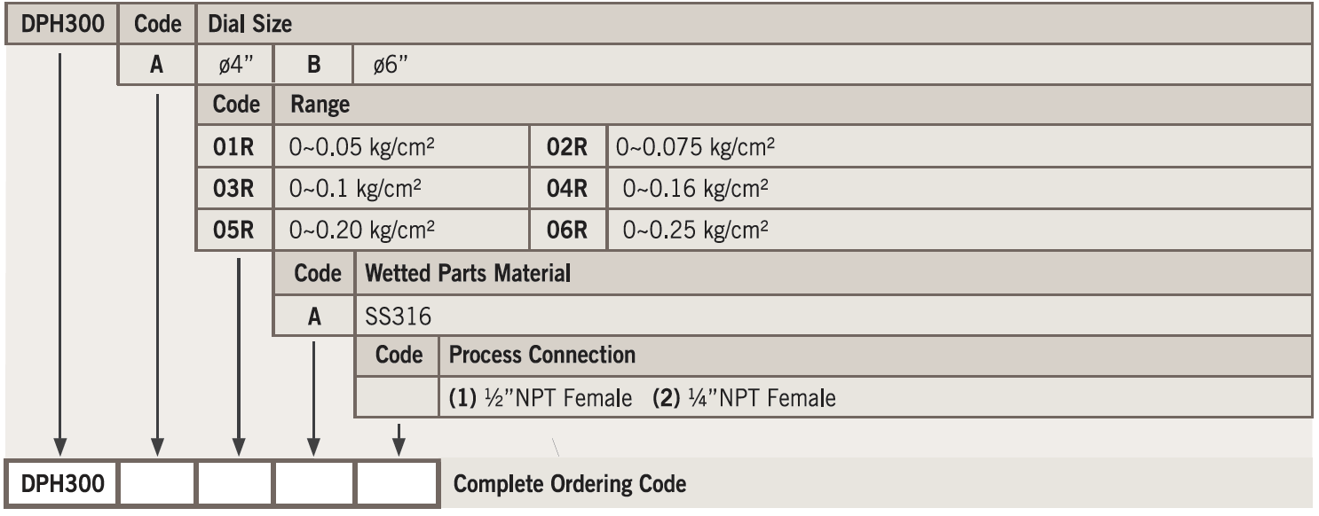Click the 0~0.075 kg/cm² range value
1319x516 pixels.
[694, 147]
